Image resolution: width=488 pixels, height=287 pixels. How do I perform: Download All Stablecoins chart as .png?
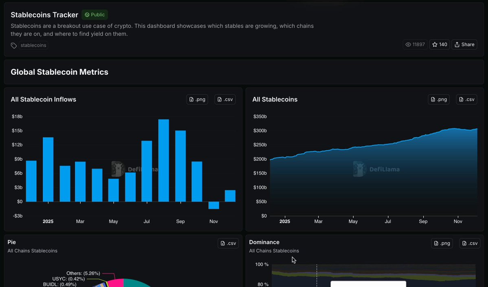click(438, 99)
